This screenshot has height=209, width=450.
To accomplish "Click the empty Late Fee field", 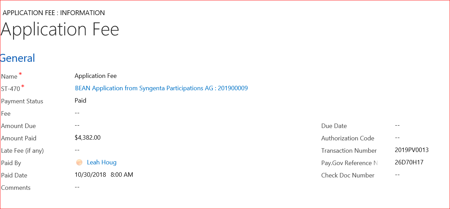I will coord(77,150).
